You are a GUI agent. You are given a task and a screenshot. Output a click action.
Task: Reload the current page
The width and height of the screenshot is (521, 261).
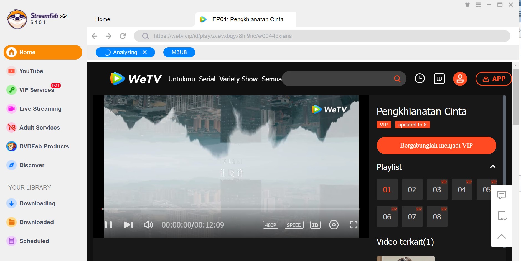pyautogui.click(x=123, y=36)
